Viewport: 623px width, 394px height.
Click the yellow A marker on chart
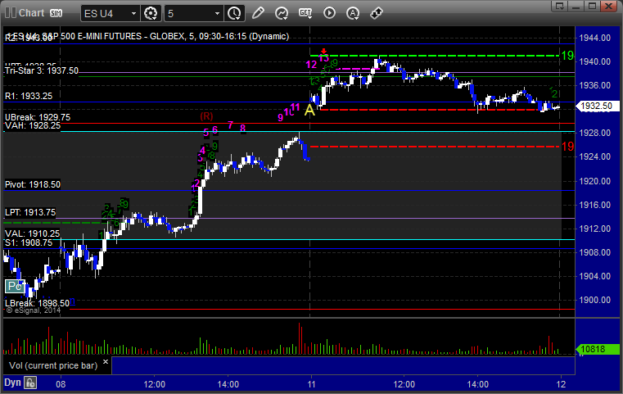[x=309, y=110]
